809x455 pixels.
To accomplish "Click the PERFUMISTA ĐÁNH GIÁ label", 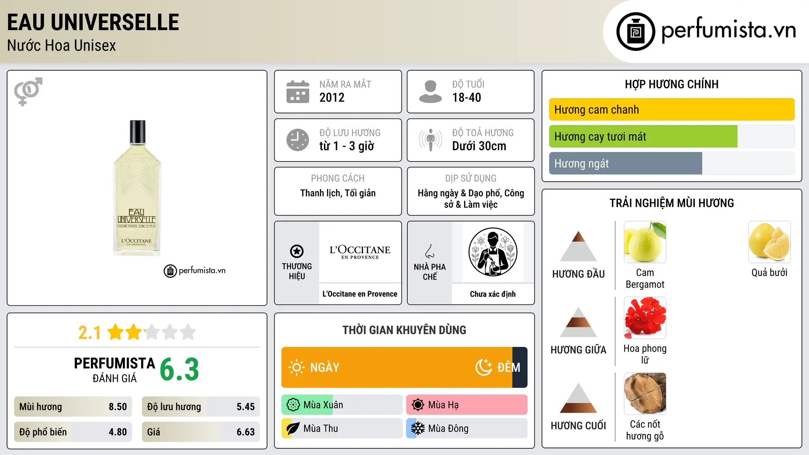I will coord(115,370).
